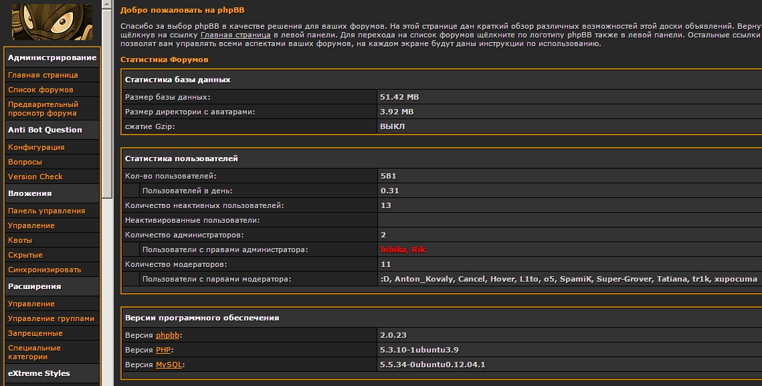Click administrator username bibika

pyautogui.click(x=393, y=250)
